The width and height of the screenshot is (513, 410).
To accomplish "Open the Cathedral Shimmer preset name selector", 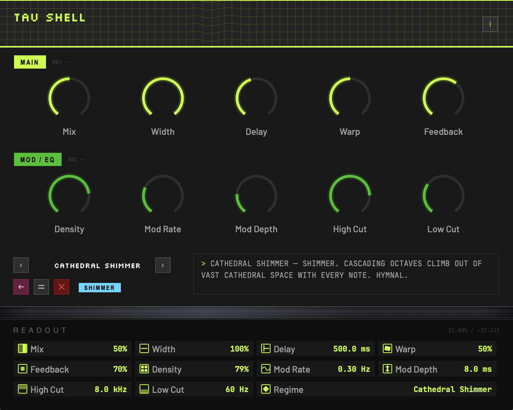I will 97,265.
